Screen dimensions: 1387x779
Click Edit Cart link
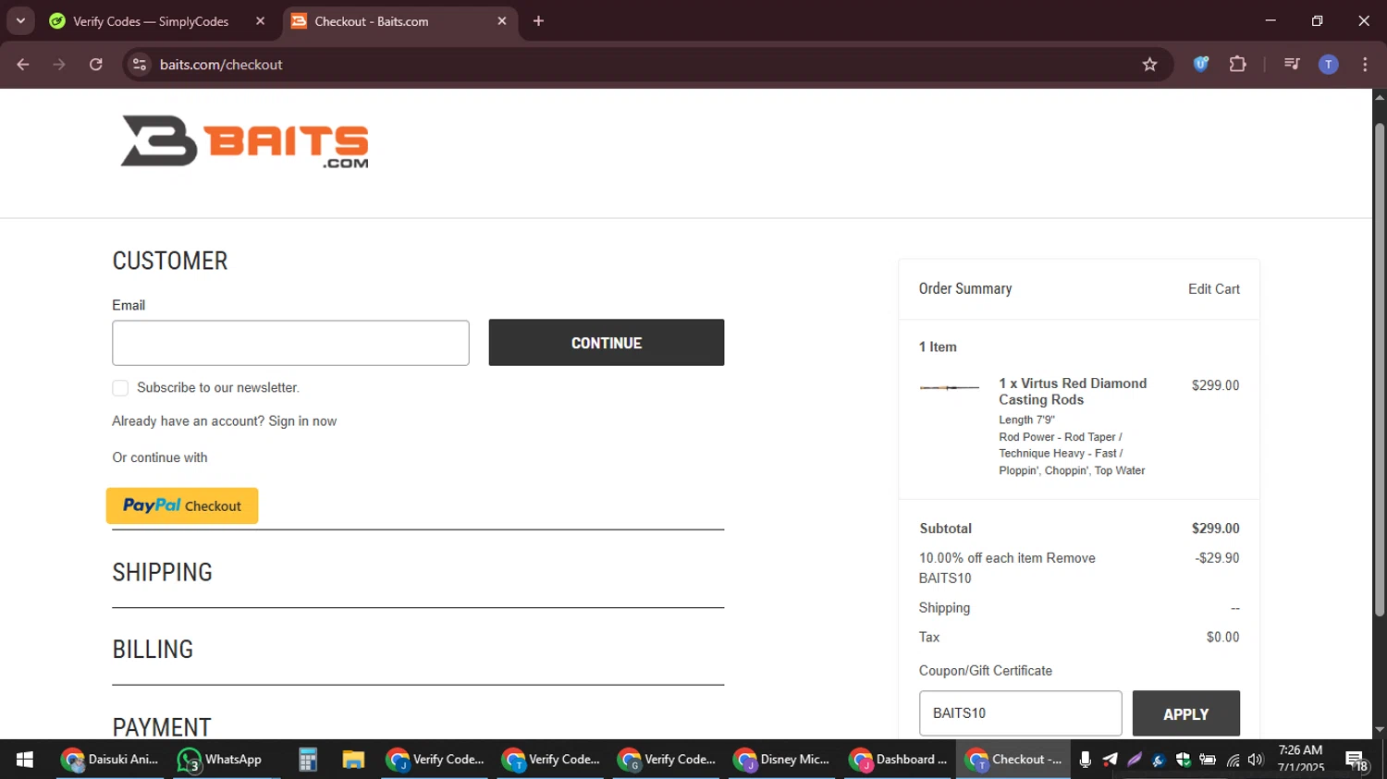click(x=1214, y=289)
